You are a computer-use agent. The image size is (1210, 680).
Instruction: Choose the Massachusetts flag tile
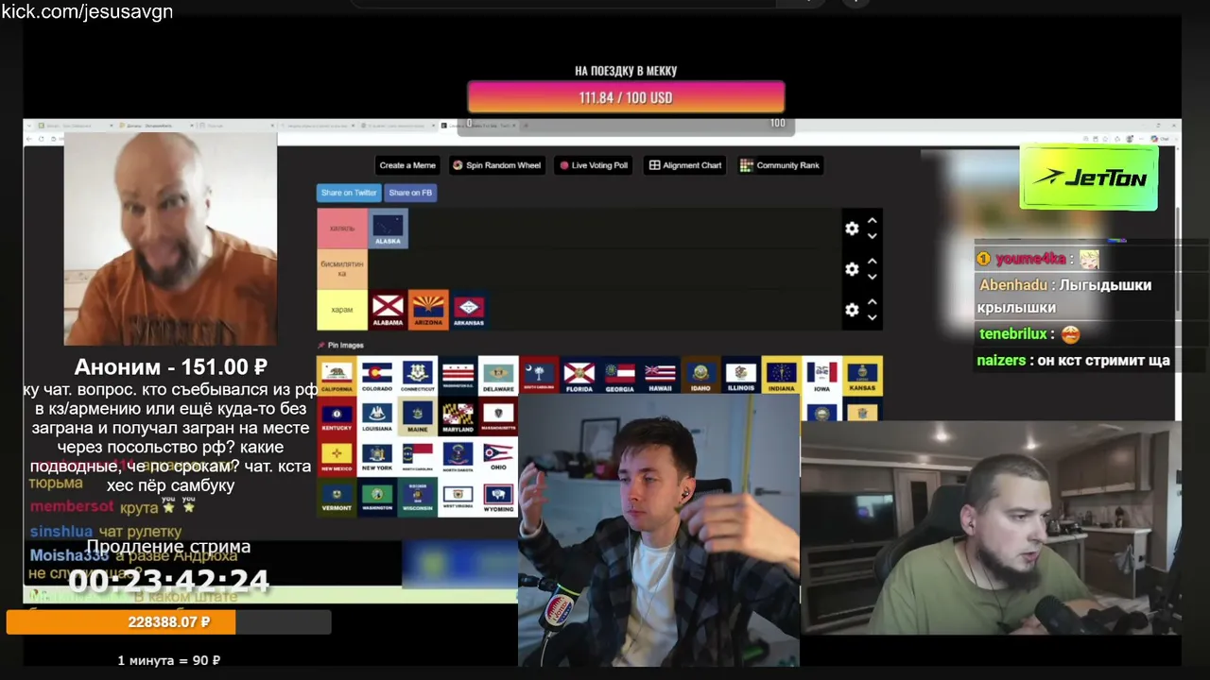pos(499,416)
